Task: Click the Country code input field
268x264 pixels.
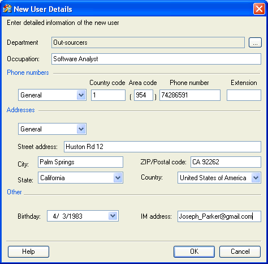Action: click(x=108, y=95)
